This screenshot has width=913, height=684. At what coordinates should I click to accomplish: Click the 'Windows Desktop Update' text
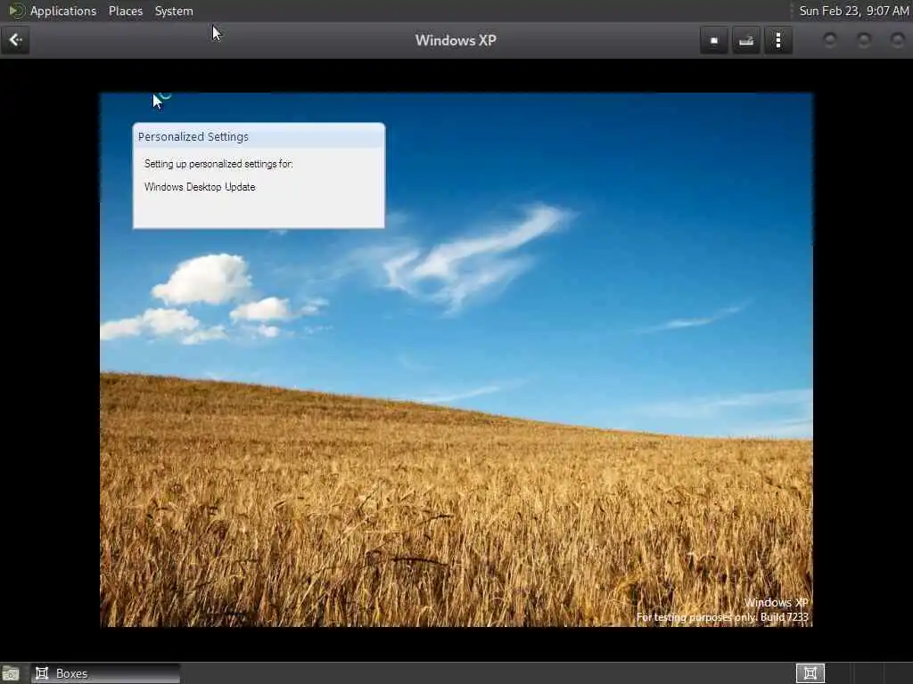click(x=200, y=187)
